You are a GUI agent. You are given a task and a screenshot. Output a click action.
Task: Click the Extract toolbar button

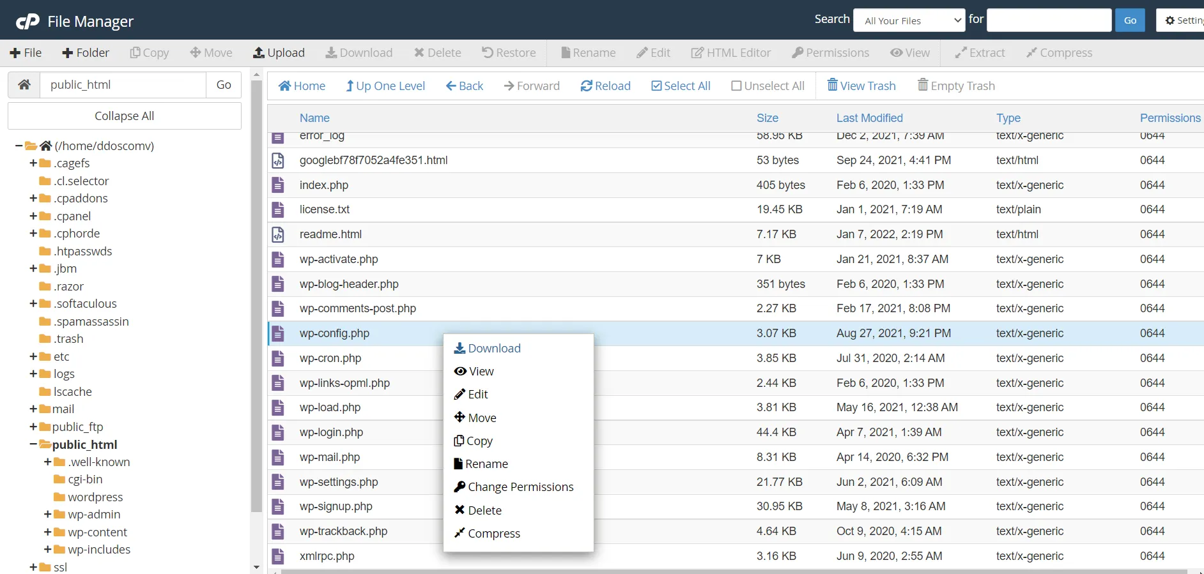[x=980, y=52]
